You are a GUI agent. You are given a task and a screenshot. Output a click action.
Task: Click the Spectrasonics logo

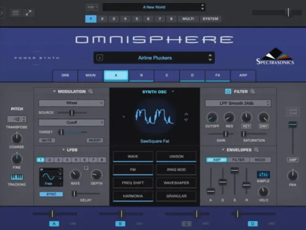click(x=275, y=56)
